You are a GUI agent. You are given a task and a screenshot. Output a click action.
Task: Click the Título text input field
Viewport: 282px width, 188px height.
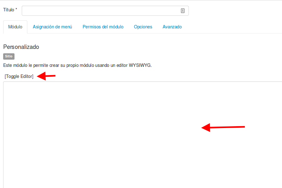[x=105, y=11]
